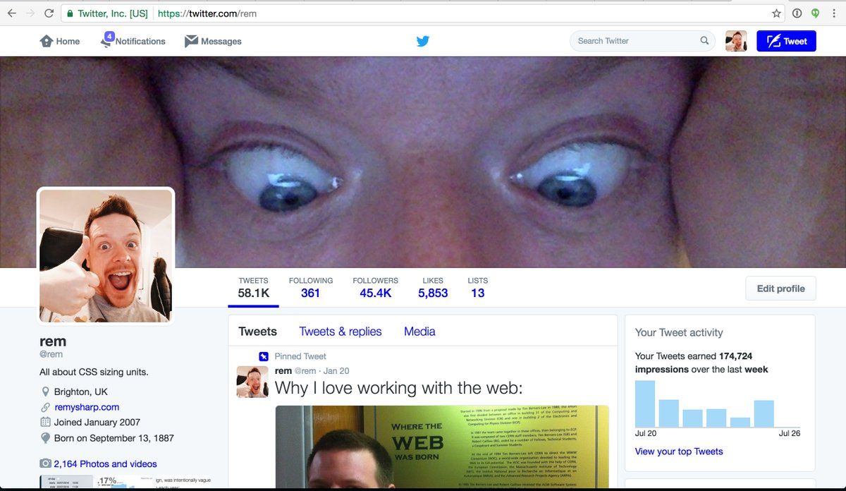Image resolution: width=846 pixels, height=491 pixels.
Task: Open account menu avatar in top bar
Action: pos(735,41)
